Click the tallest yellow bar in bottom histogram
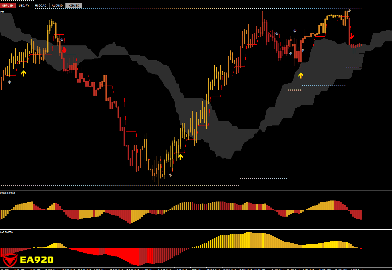 248,240
